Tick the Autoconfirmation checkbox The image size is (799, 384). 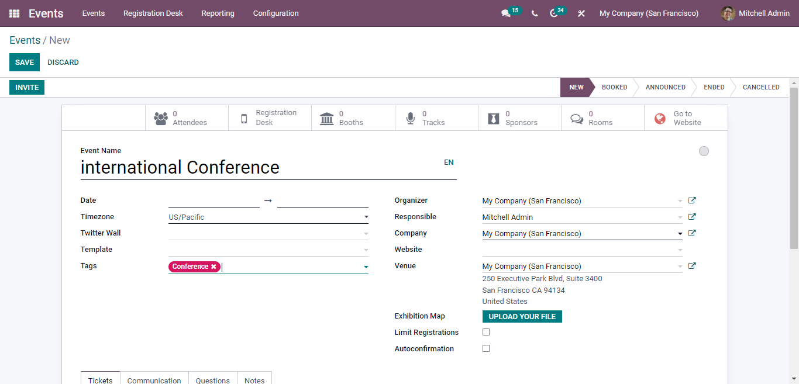click(486, 348)
